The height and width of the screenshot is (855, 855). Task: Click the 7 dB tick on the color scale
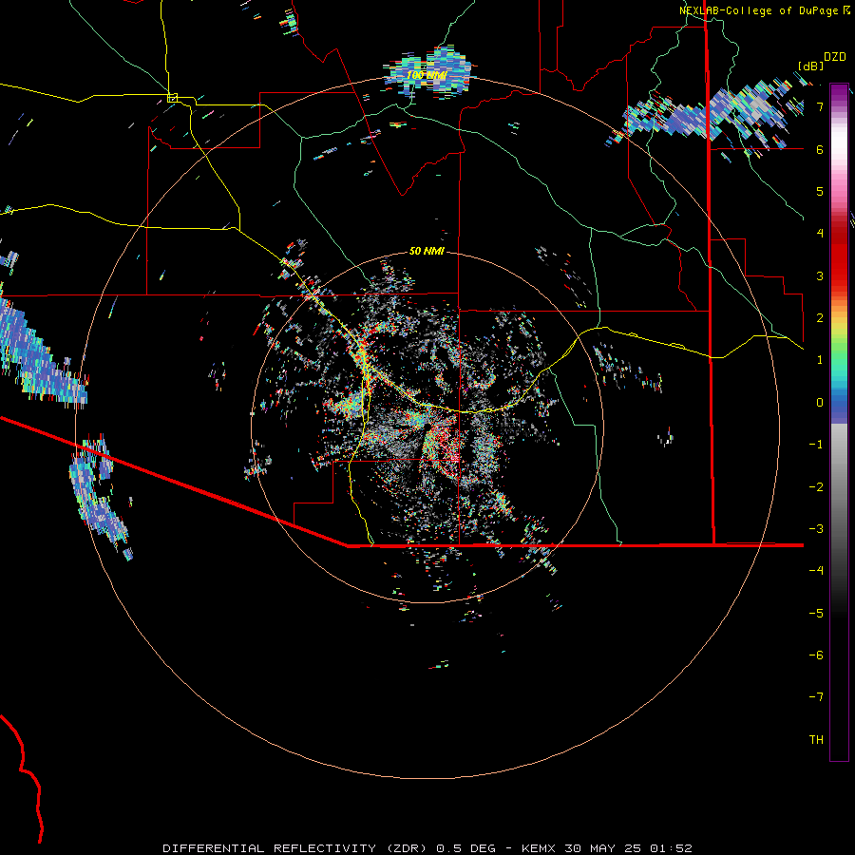(x=820, y=106)
